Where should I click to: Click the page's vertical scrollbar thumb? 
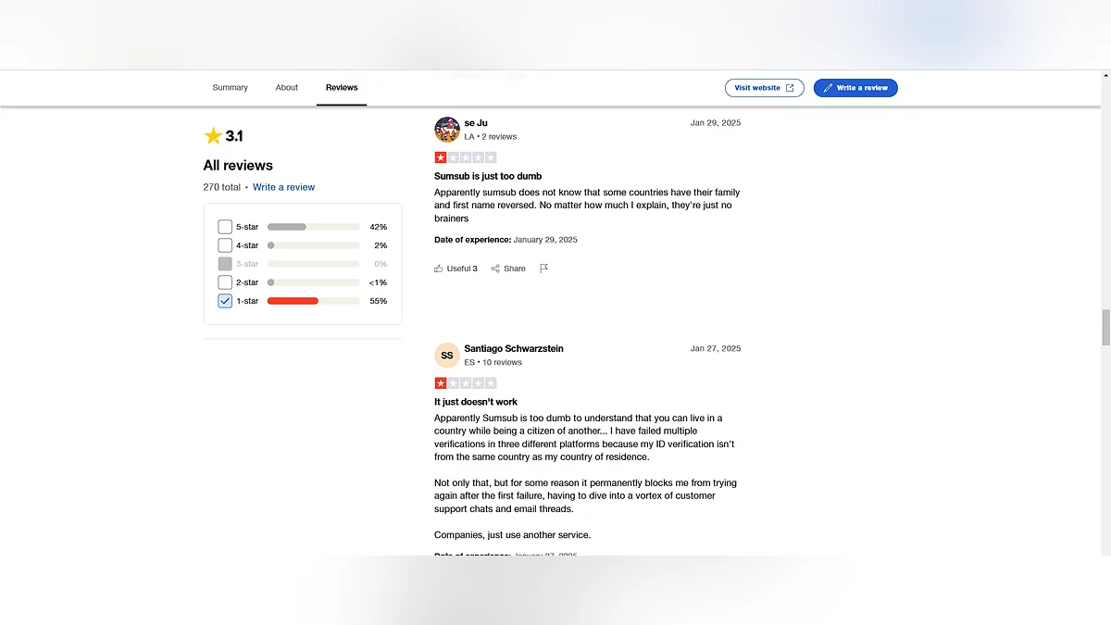click(x=1105, y=328)
